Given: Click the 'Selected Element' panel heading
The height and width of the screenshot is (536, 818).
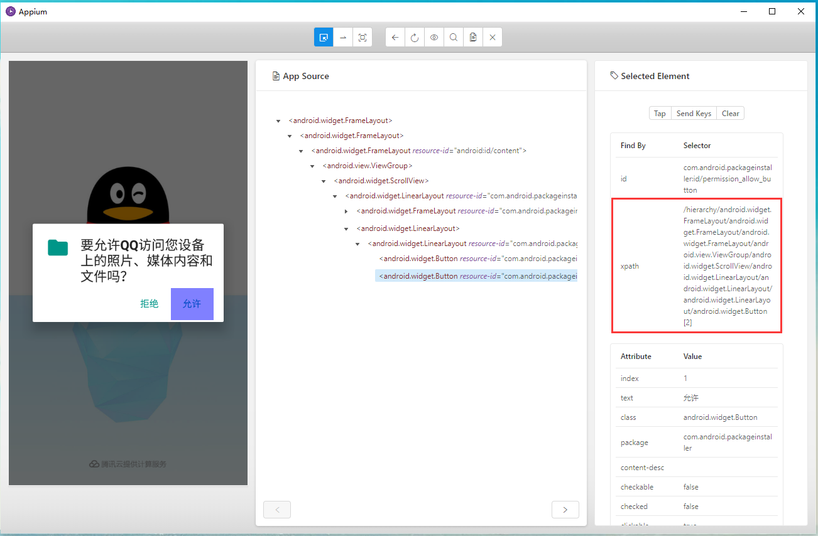Looking at the screenshot, I should (x=655, y=76).
